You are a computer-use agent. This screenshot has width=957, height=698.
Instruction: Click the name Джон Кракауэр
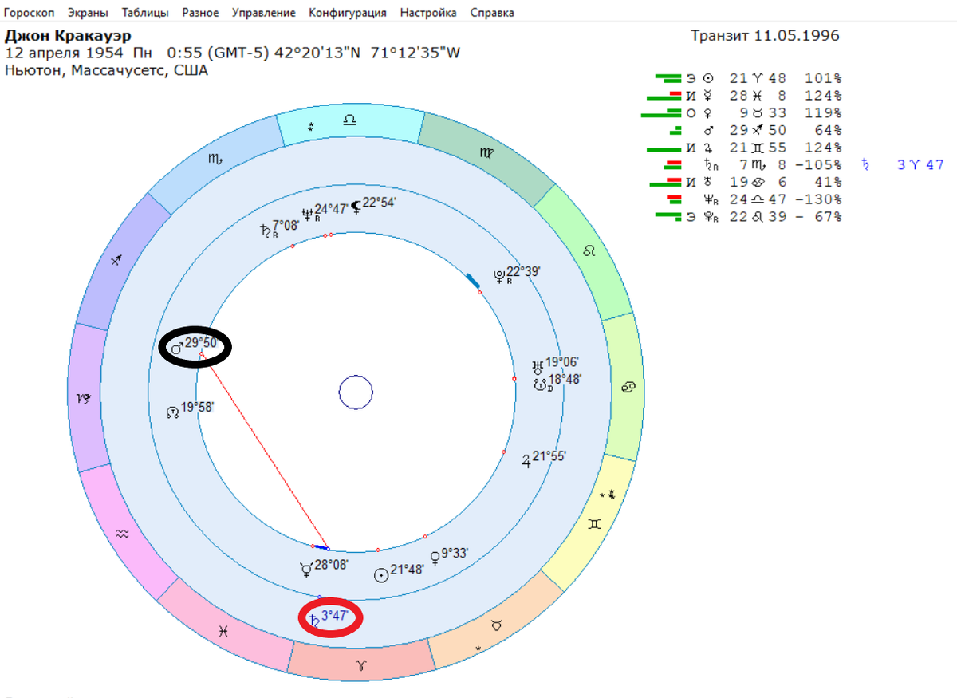[x=68, y=37]
